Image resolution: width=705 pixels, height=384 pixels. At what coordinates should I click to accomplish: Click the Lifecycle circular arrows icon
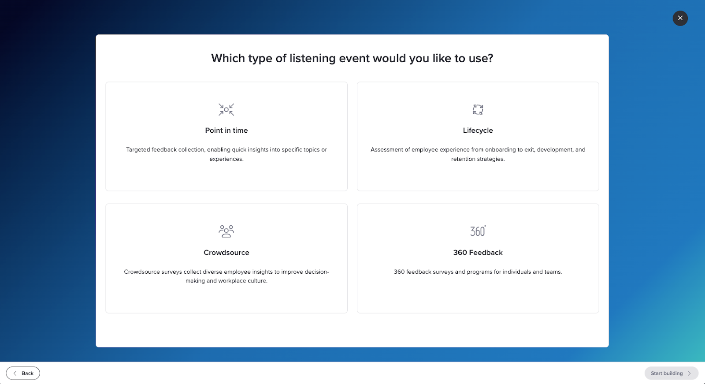pos(478,109)
